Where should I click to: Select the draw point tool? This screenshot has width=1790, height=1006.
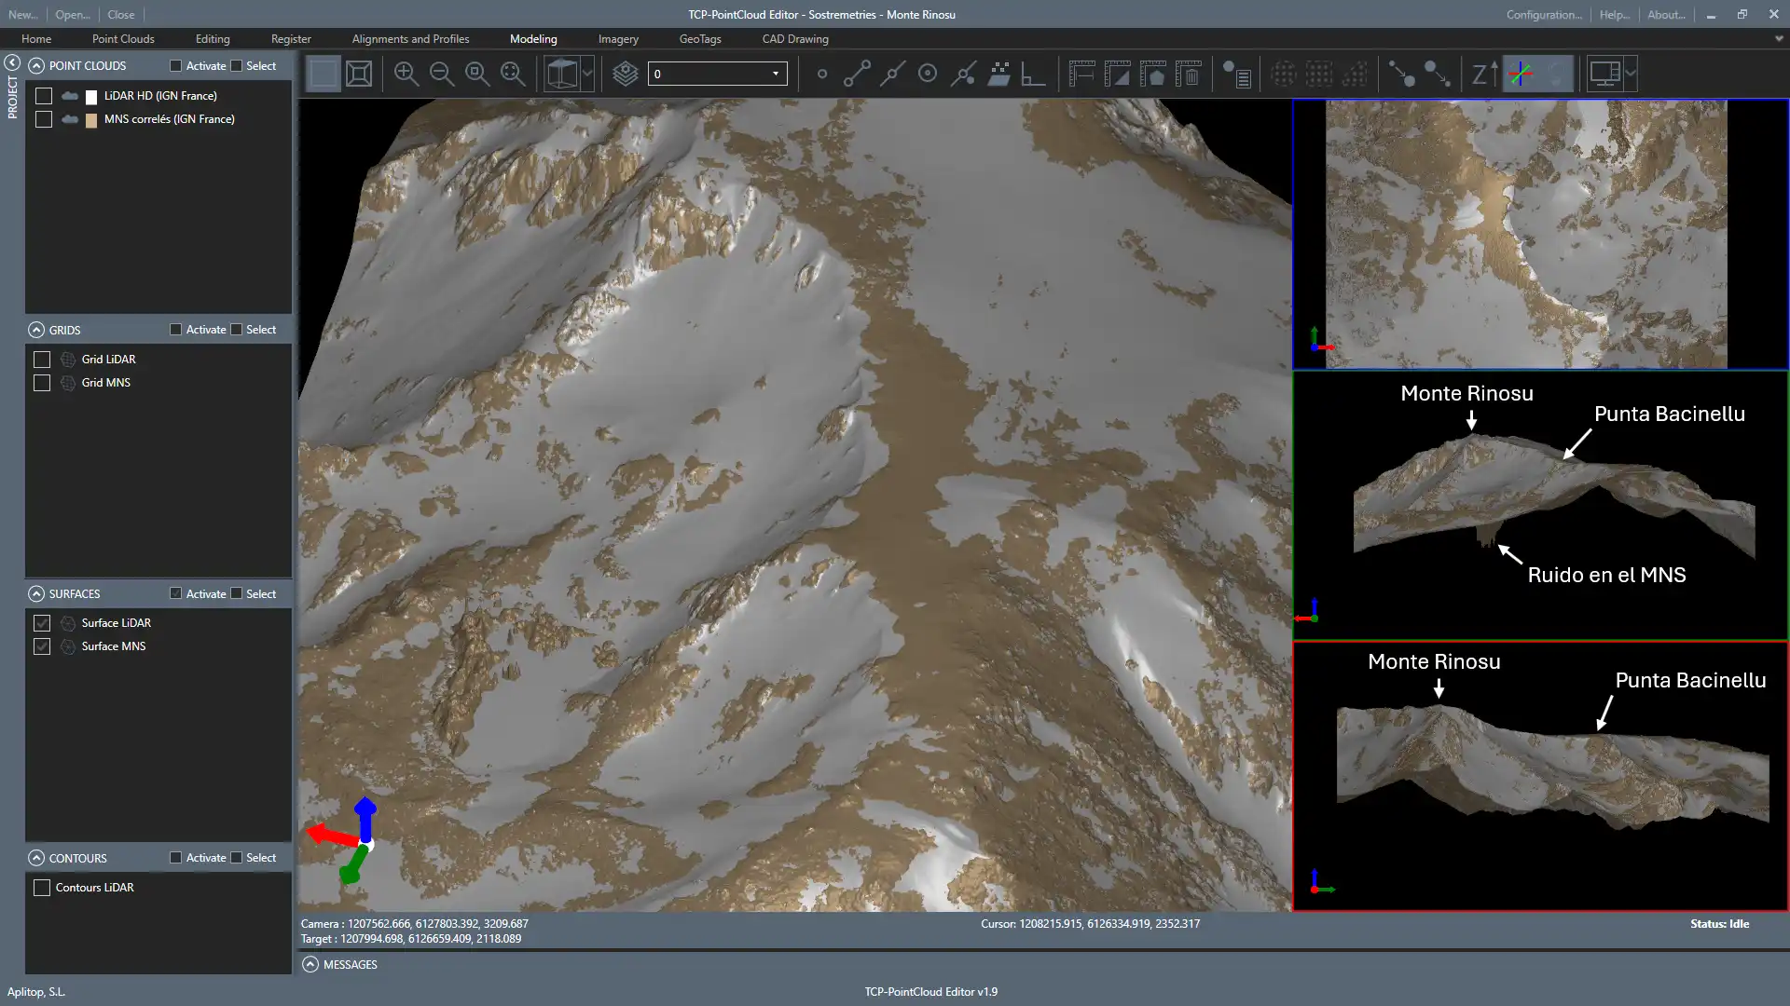click(x=821, y=74)
